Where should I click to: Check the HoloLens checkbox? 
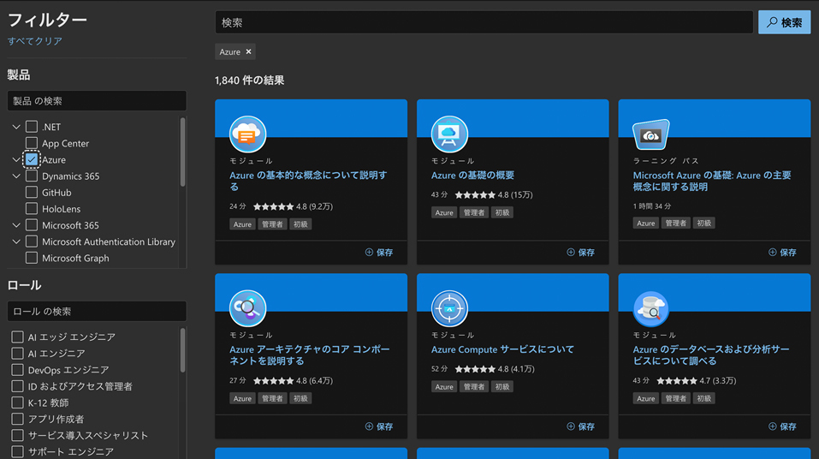(x=32, y=209)
